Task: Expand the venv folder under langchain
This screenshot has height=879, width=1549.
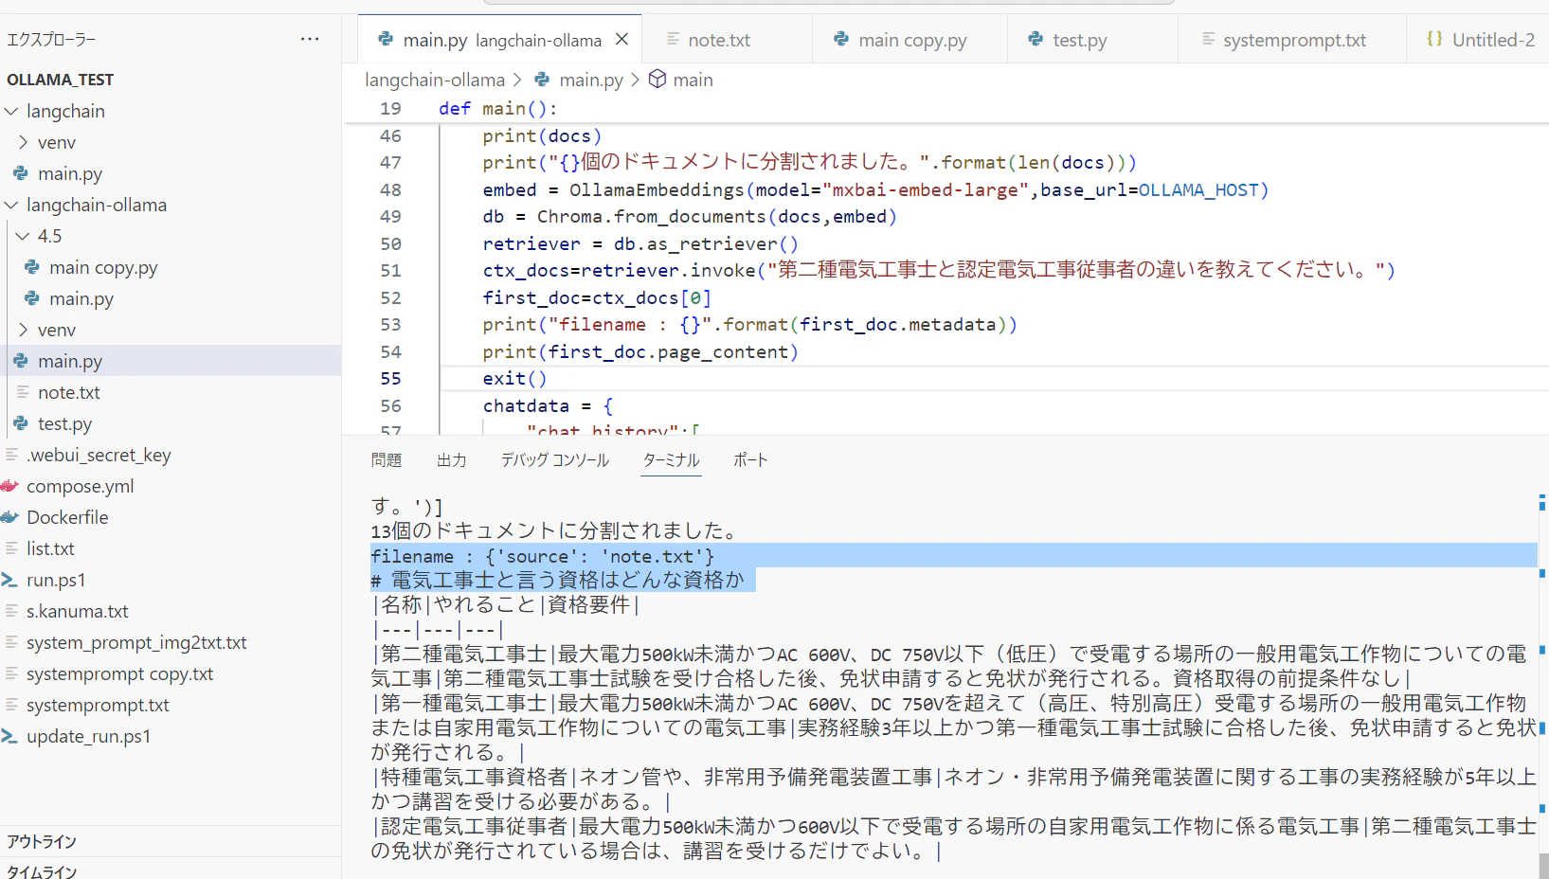Action: [23, 142]
